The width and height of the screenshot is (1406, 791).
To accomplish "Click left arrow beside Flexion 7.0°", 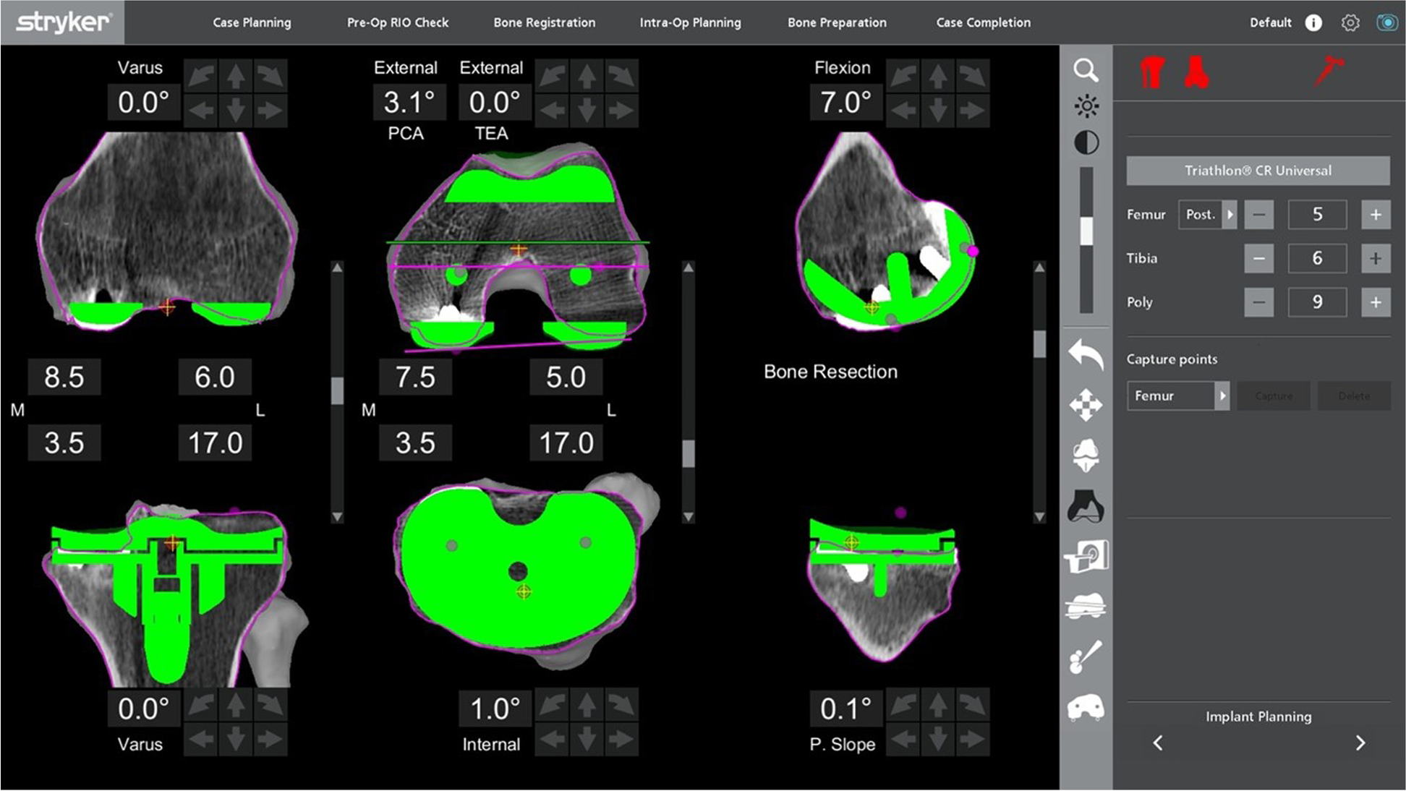I will [x=903, y=111].
